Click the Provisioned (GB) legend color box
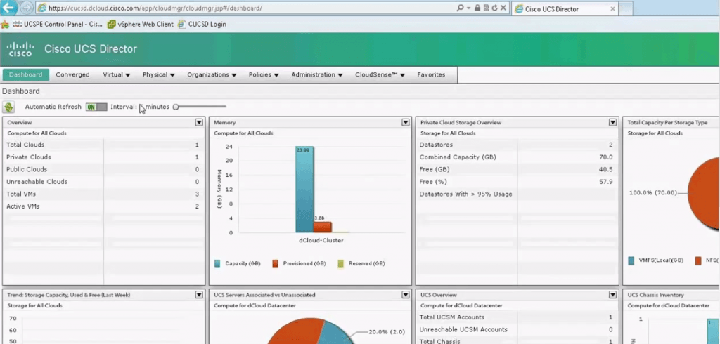The width and height of the screenshot is (720, 344). pyautogui.click(x=275, y=264)
